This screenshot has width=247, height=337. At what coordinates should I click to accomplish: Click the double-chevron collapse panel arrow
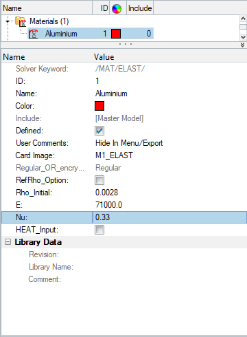[x=242, y=45]
